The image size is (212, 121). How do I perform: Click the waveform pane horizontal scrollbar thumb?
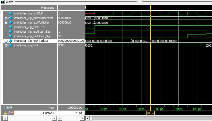91,118
